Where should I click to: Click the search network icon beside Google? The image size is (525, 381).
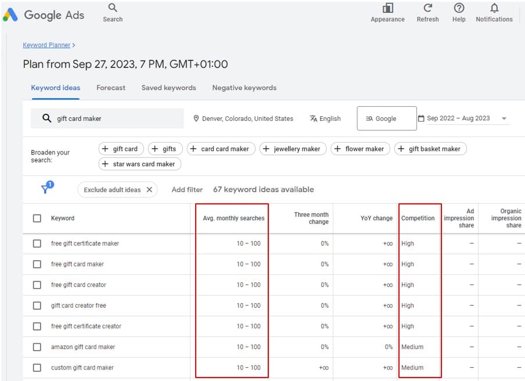tap(369, 118)
